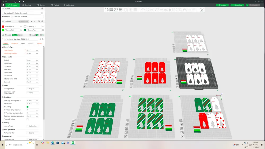The image size is (265, 149).
Task: Click the home icon in the top bar
Action: (x=3, y=5)
